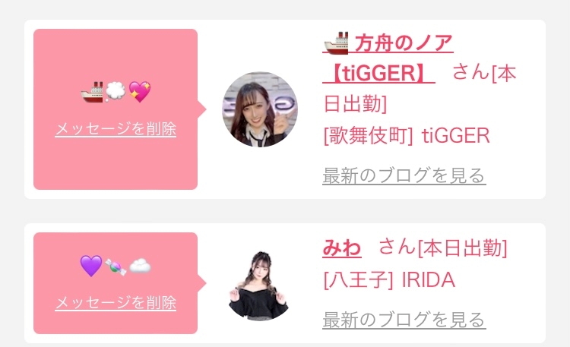The image size is (570, 347).
Task: Click the [歌舞伎町] tiGGER shop text
Action: [x=407, y=136]
